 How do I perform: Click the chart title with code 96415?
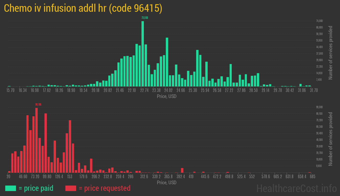tap(83, 8)
